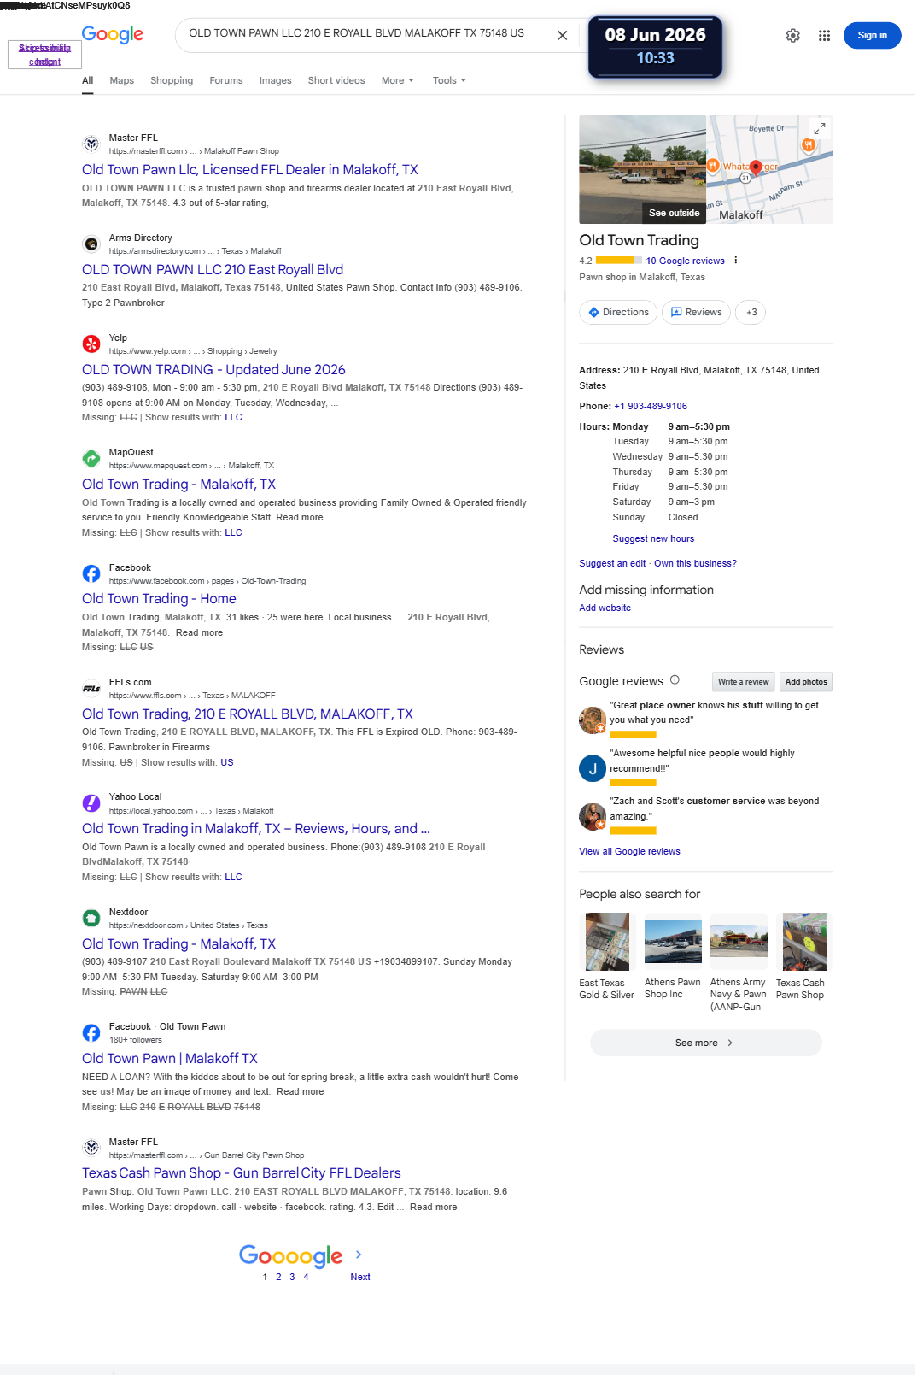Image resolution: width=923 pixels, height=1375 pixels.
Task: Click the See outside street photo
Action: pyautogui.click(x=643, y=169)
